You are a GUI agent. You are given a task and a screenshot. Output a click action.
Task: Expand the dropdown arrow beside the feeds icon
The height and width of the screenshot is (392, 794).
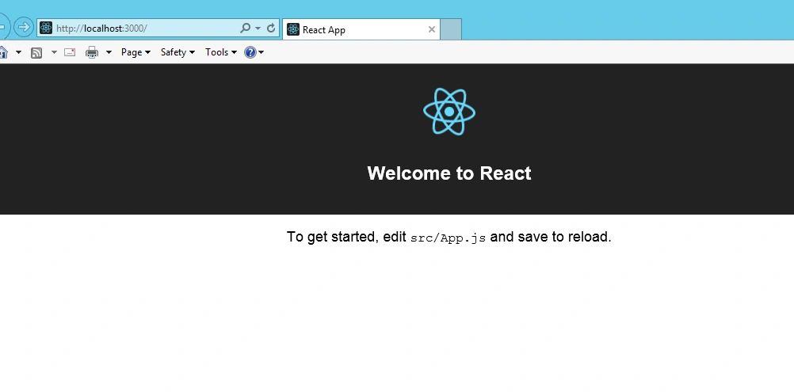(54, 52)
